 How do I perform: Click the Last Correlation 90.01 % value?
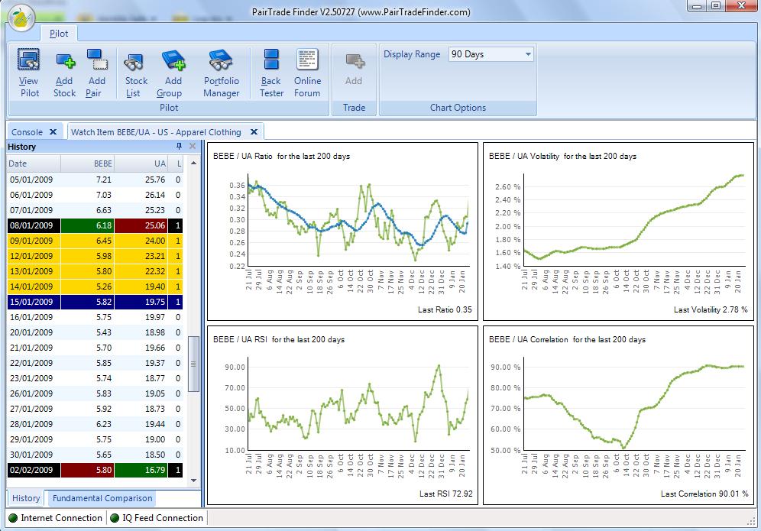click(704, 494)
